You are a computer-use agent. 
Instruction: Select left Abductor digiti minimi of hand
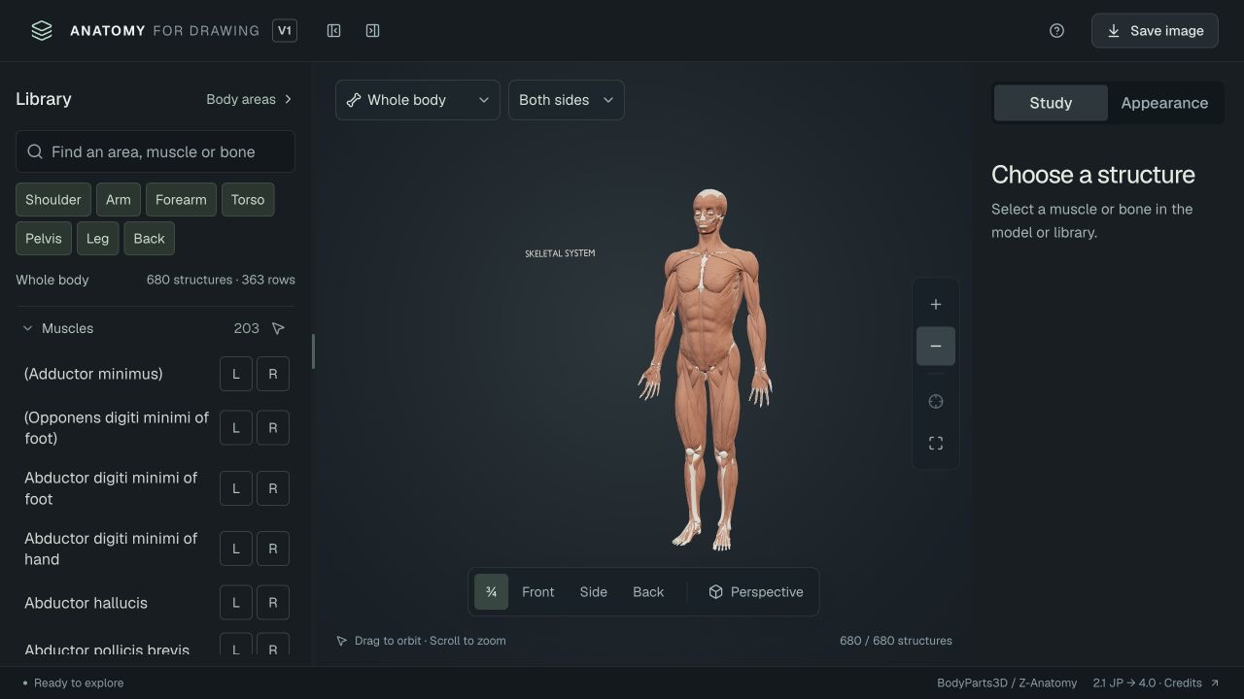[236, 549]
